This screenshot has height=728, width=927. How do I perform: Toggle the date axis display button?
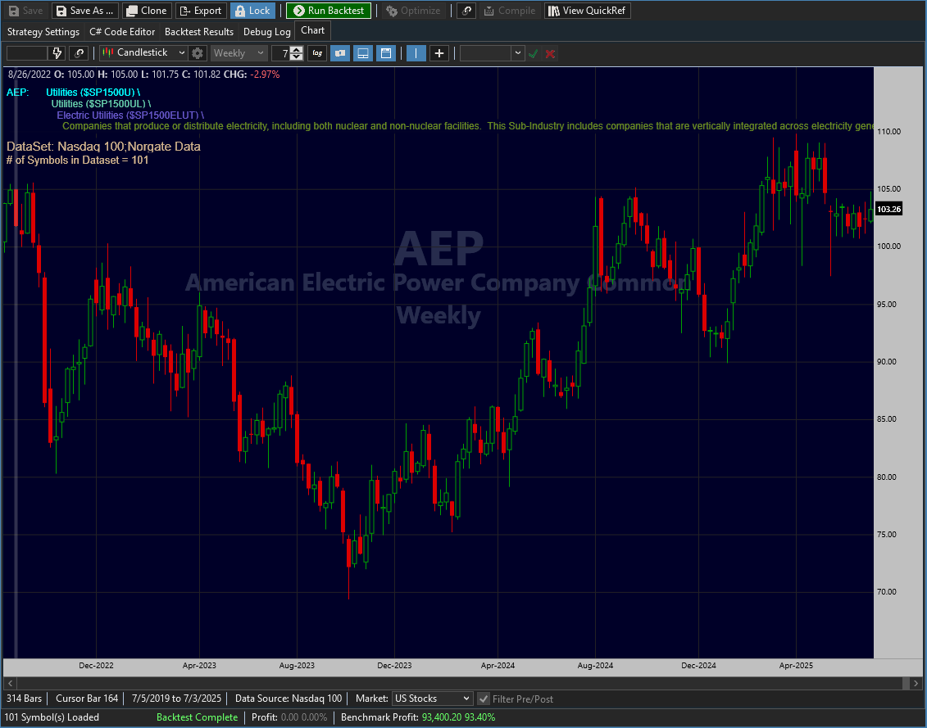coord(385,53)
